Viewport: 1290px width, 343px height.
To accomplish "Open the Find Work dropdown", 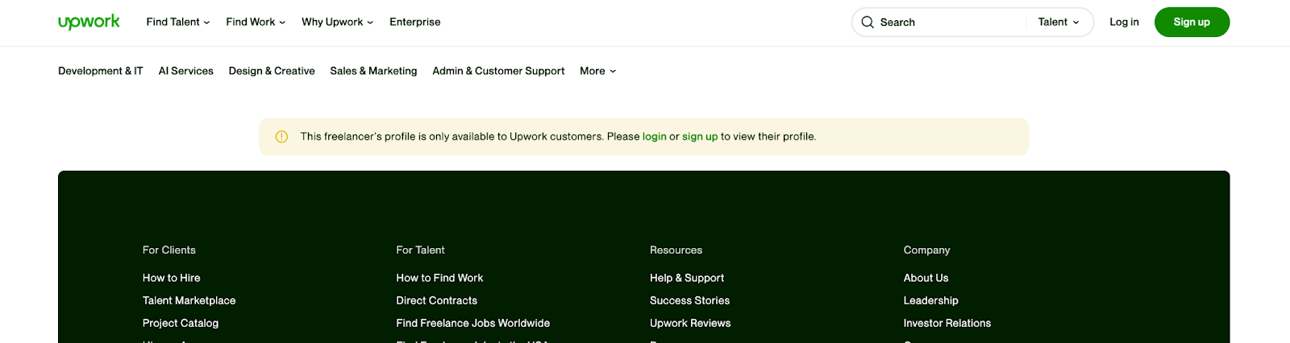I will (x=255, y=23).
